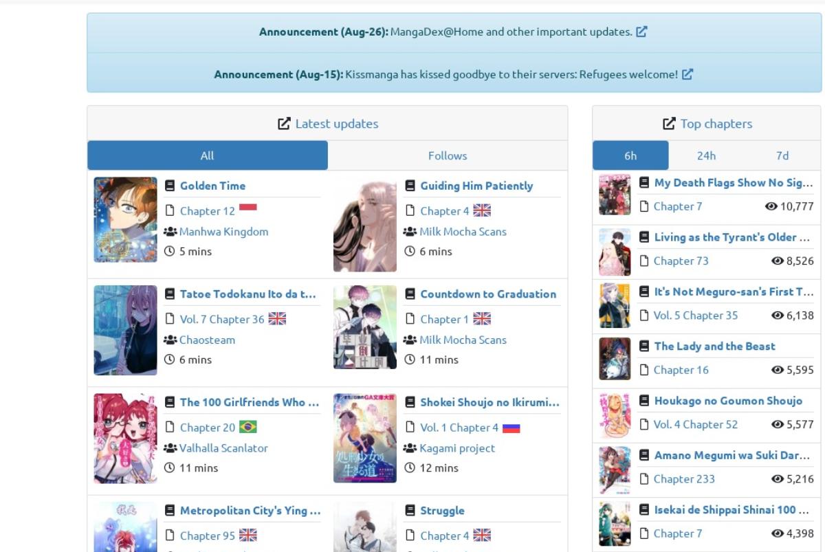The height and width of the screenshot is (552, 825).
Task: Open the external link icon after the Aug-26 announcement
Action: click(x=641, y=32)
